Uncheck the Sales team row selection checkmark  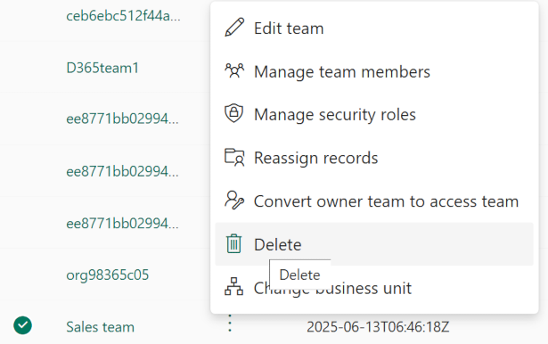coord(22,325)
